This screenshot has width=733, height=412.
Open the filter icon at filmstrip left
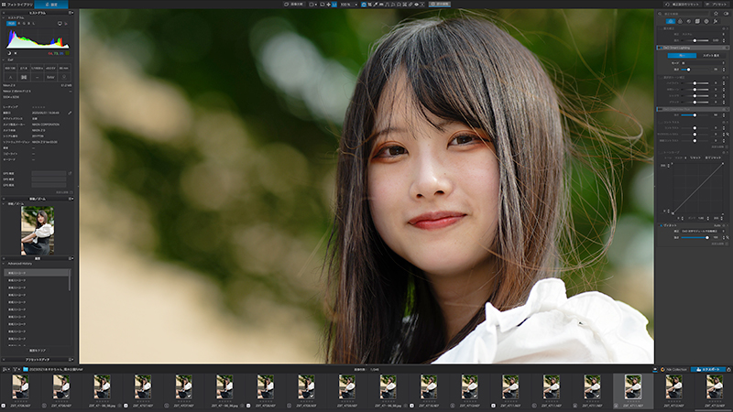pos(15,370)
